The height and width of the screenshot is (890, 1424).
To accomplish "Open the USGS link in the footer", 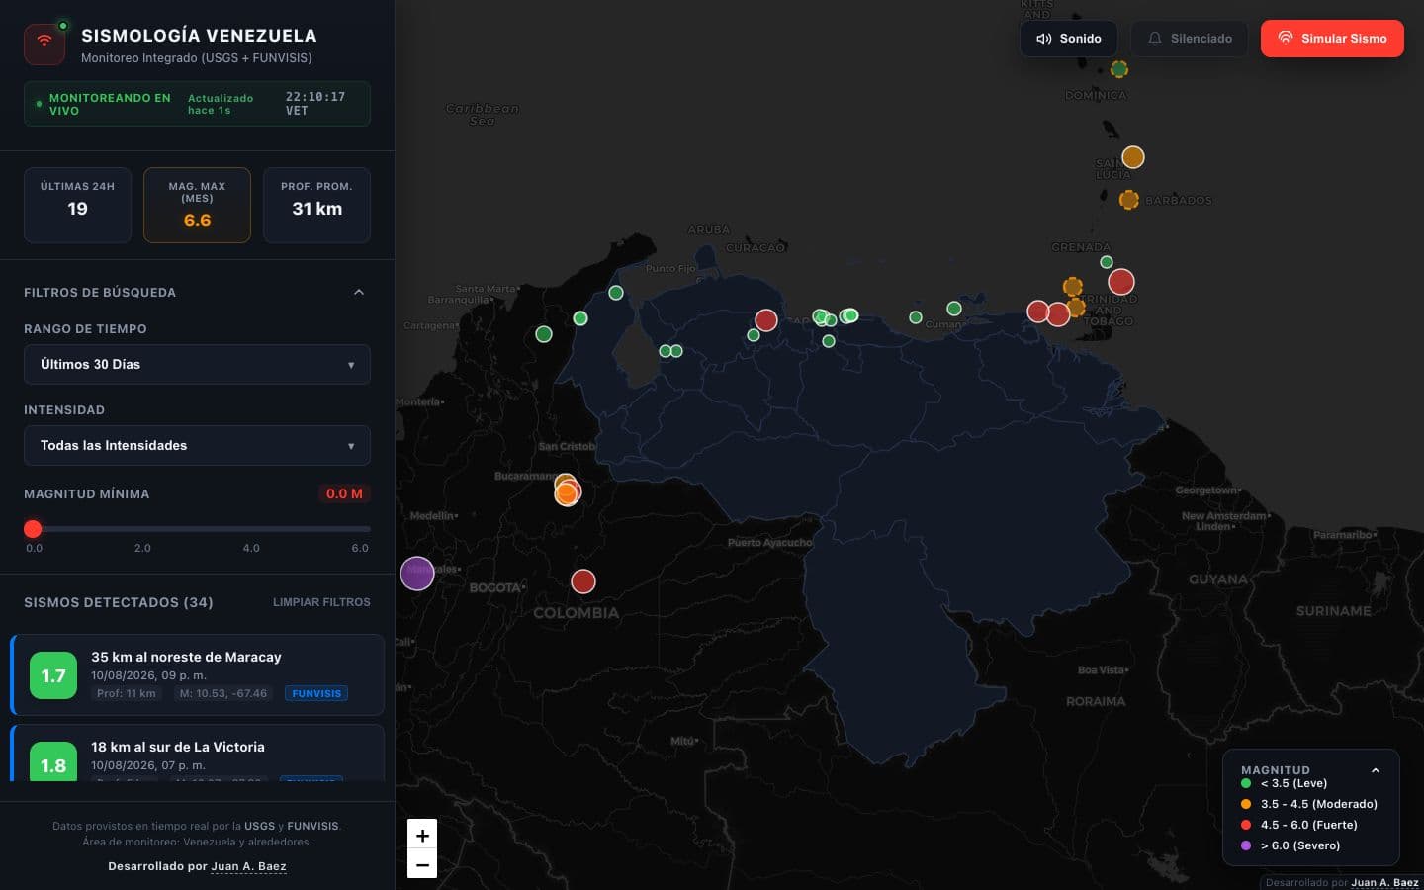I will pos(260,826).
